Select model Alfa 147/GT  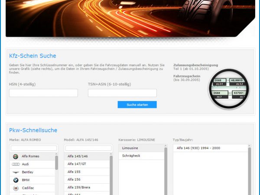(x=87, y=164)
